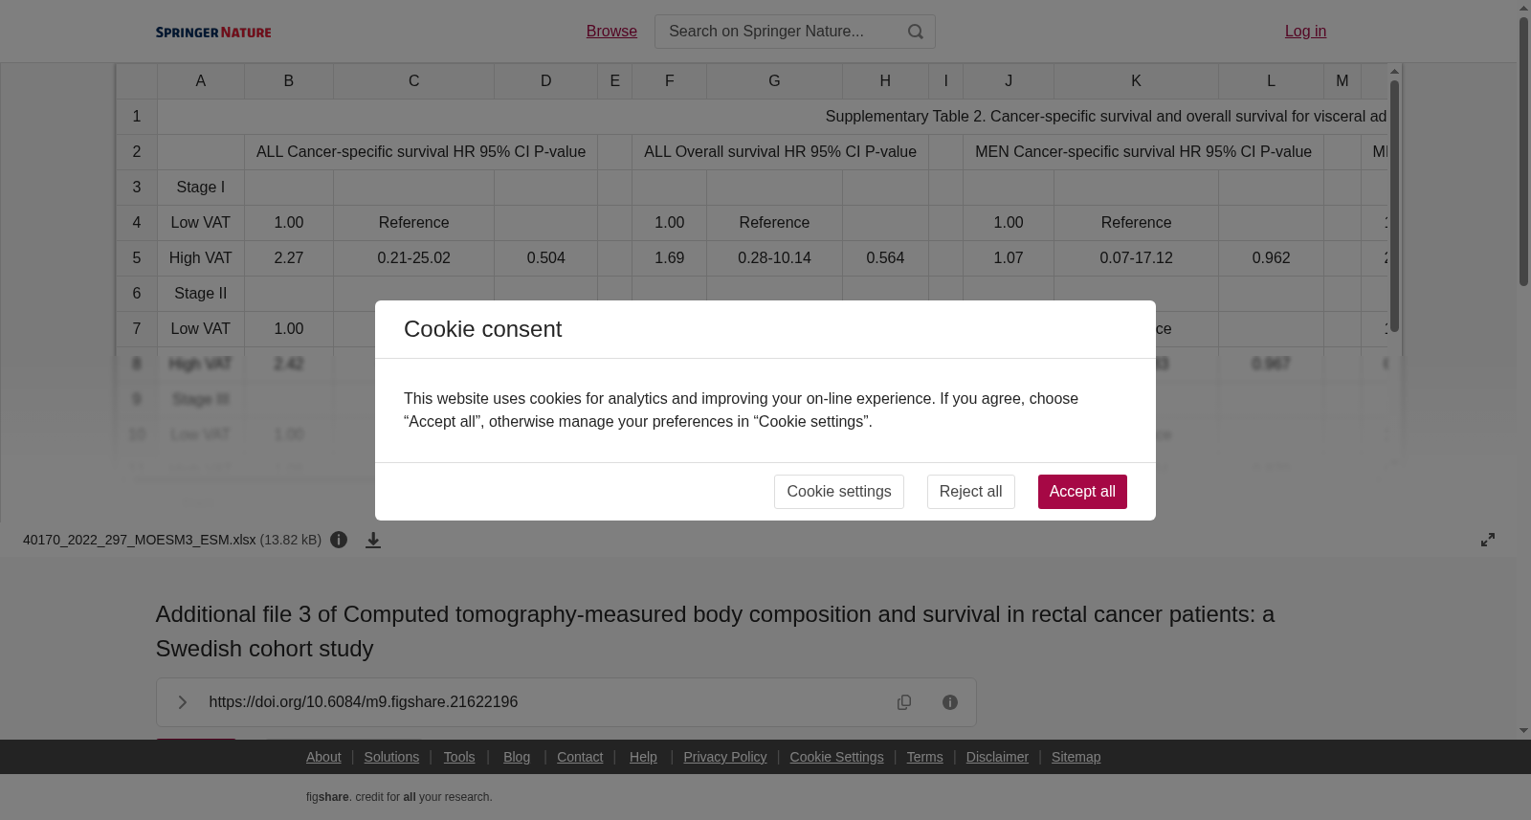Open the Sitemap footer link
This screenshot has width=1531, height=820.
pos(1076,757)
